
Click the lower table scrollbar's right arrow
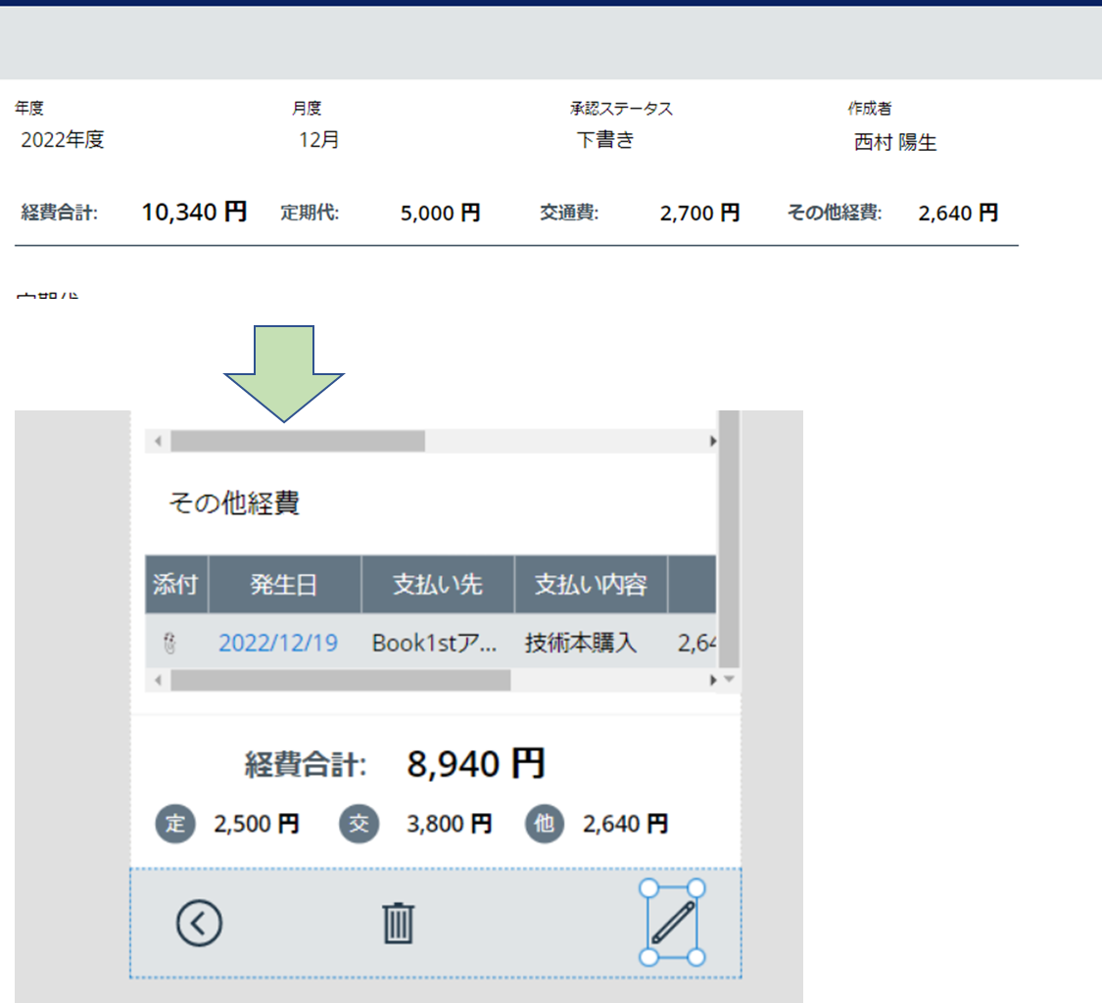click(x=712, y=680)
